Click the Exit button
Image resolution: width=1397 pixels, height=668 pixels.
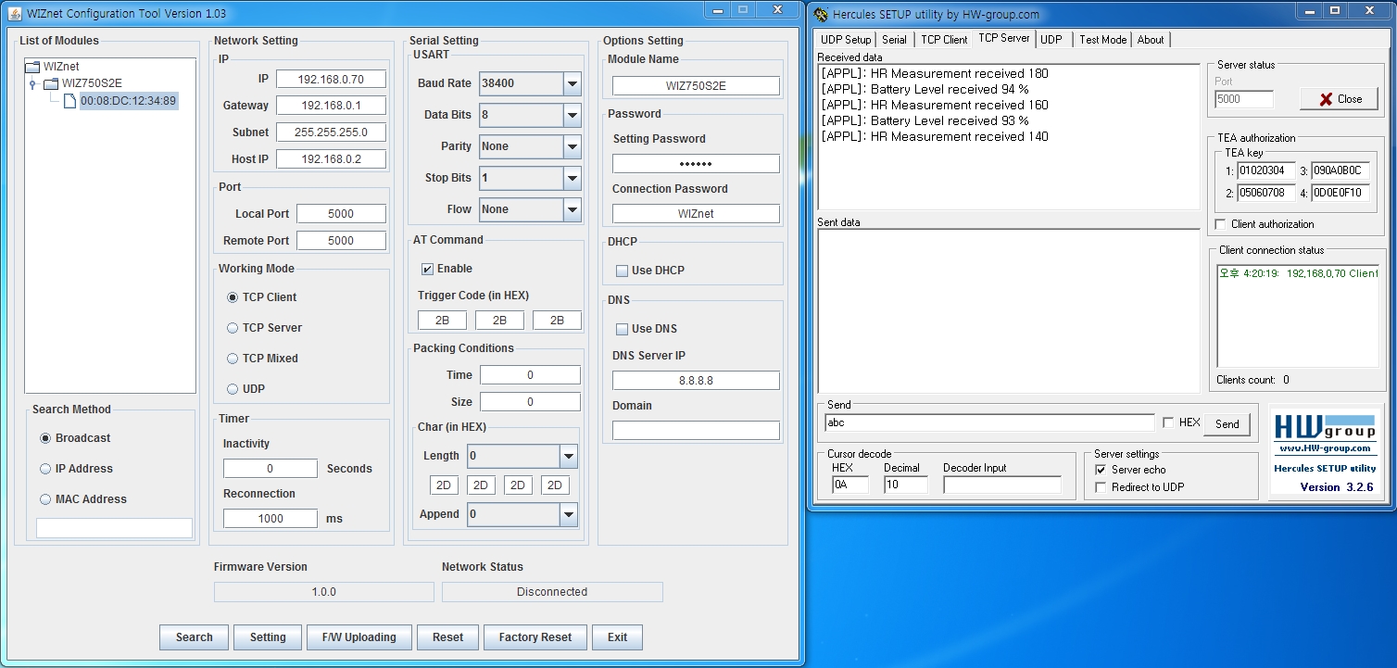coord(618,637)
